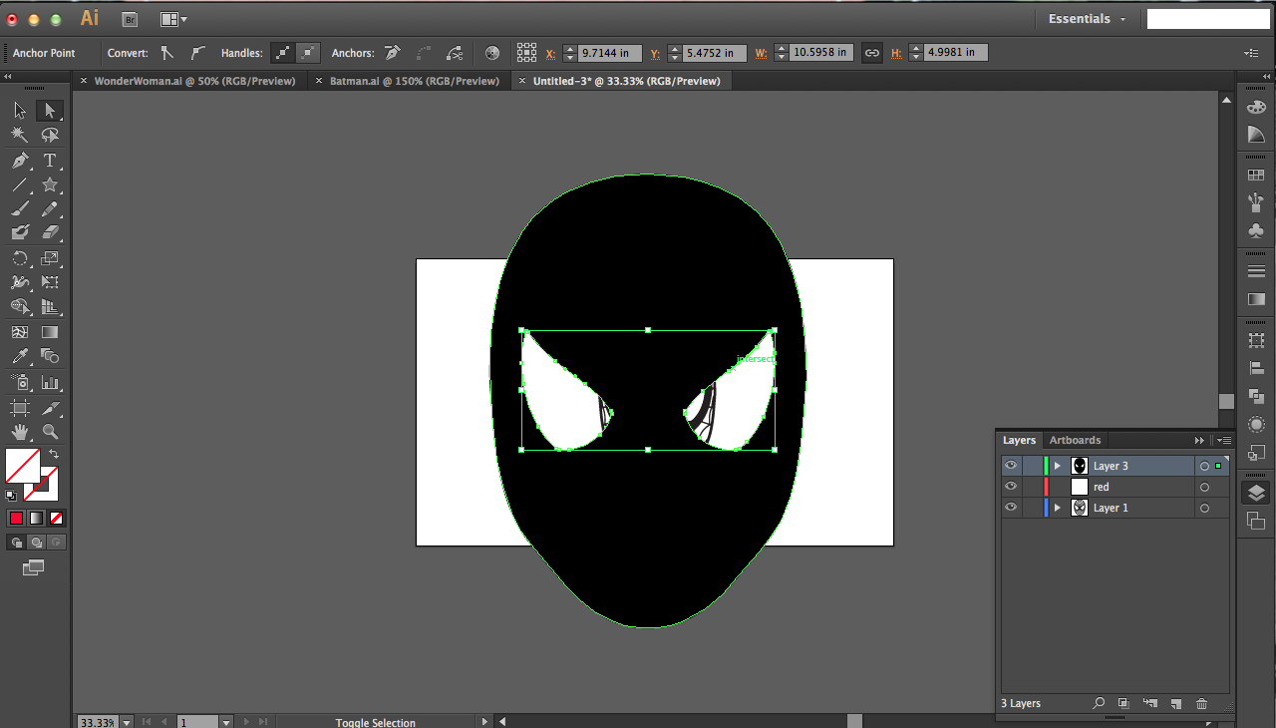This screenshot has width=1276, height=728.
Task: Select the Type tool
Action: point(49,161)
